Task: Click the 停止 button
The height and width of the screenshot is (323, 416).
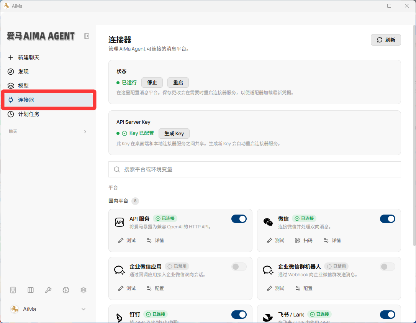Action: 152,82
